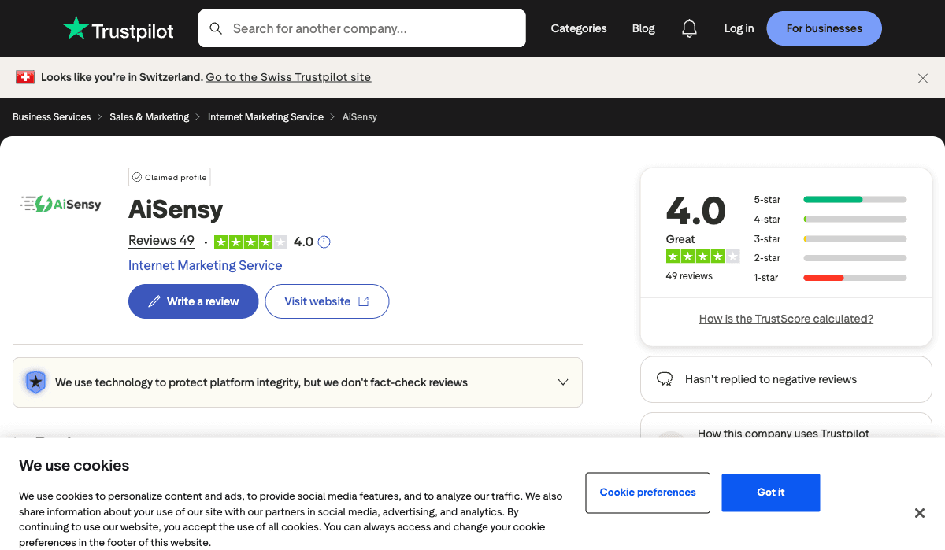
Task: Click the star rating under Great
Action: [702, 257]
